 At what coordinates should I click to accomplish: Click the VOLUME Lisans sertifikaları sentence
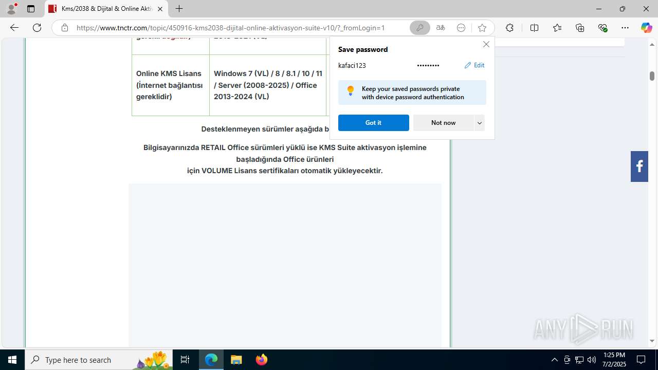pos(285,171)
